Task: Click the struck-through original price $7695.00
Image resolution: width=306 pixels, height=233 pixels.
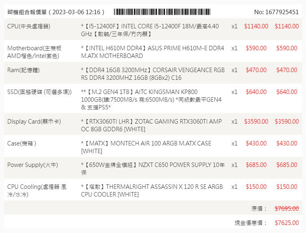Action: (287, 209)
